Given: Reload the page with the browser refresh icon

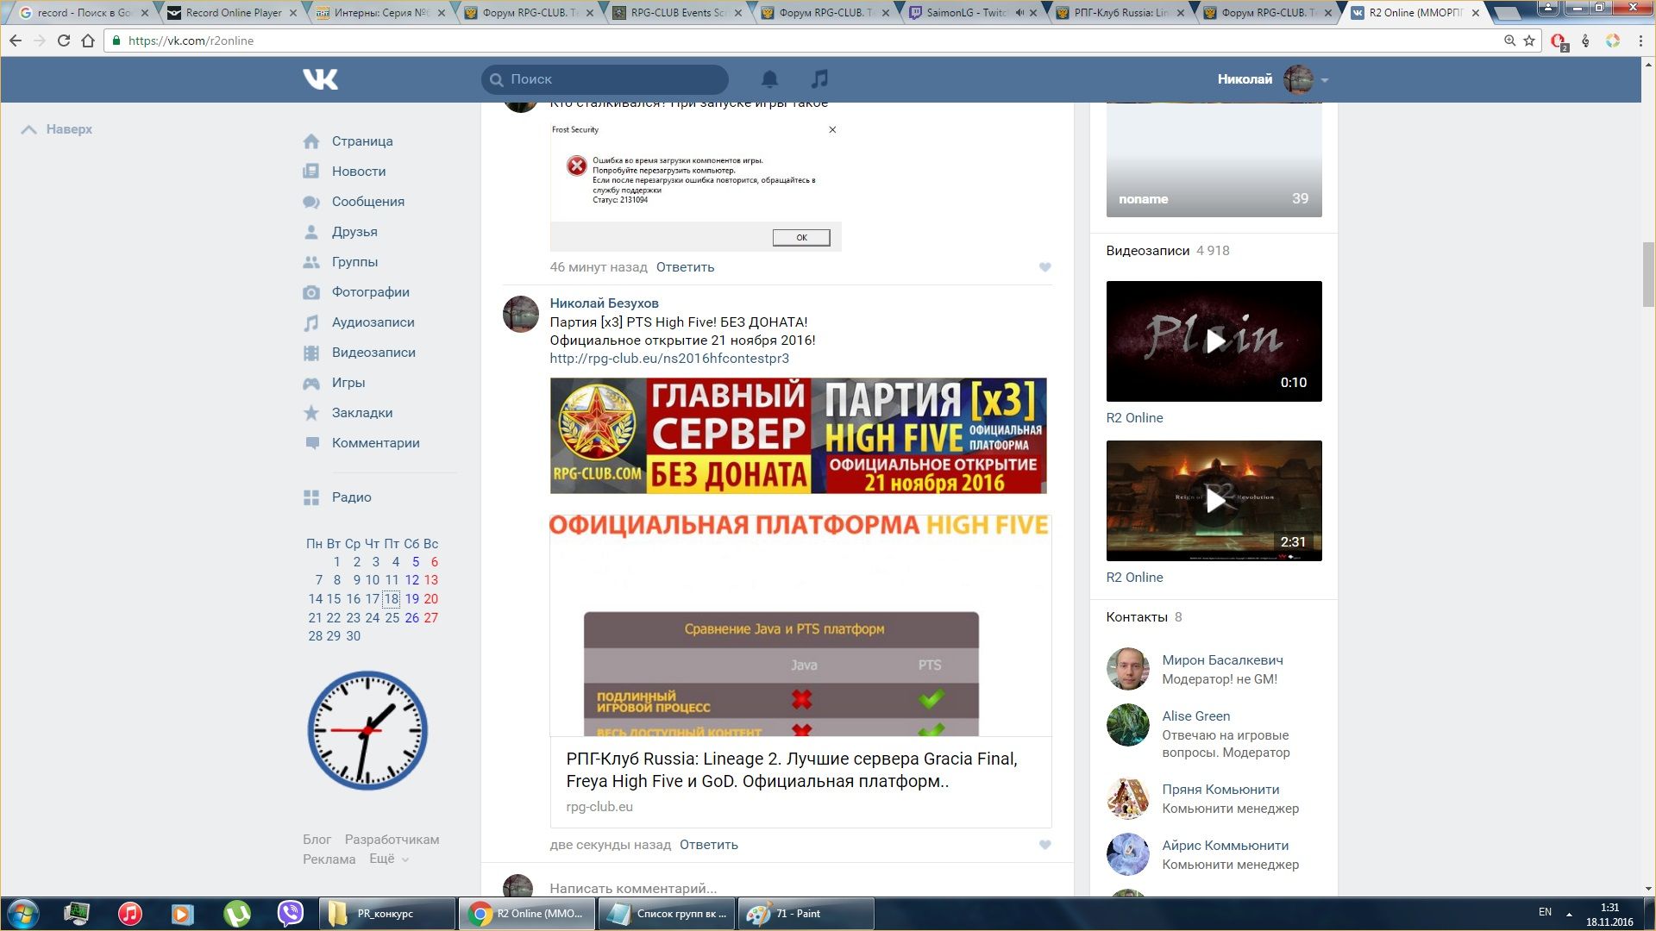Looking at the screenshot, I should pos(63,41).
